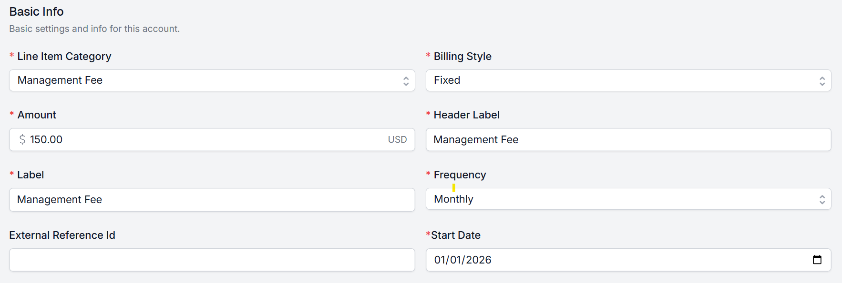
Task: Click the empty External Reference Id field
Action: coord(212,260)
